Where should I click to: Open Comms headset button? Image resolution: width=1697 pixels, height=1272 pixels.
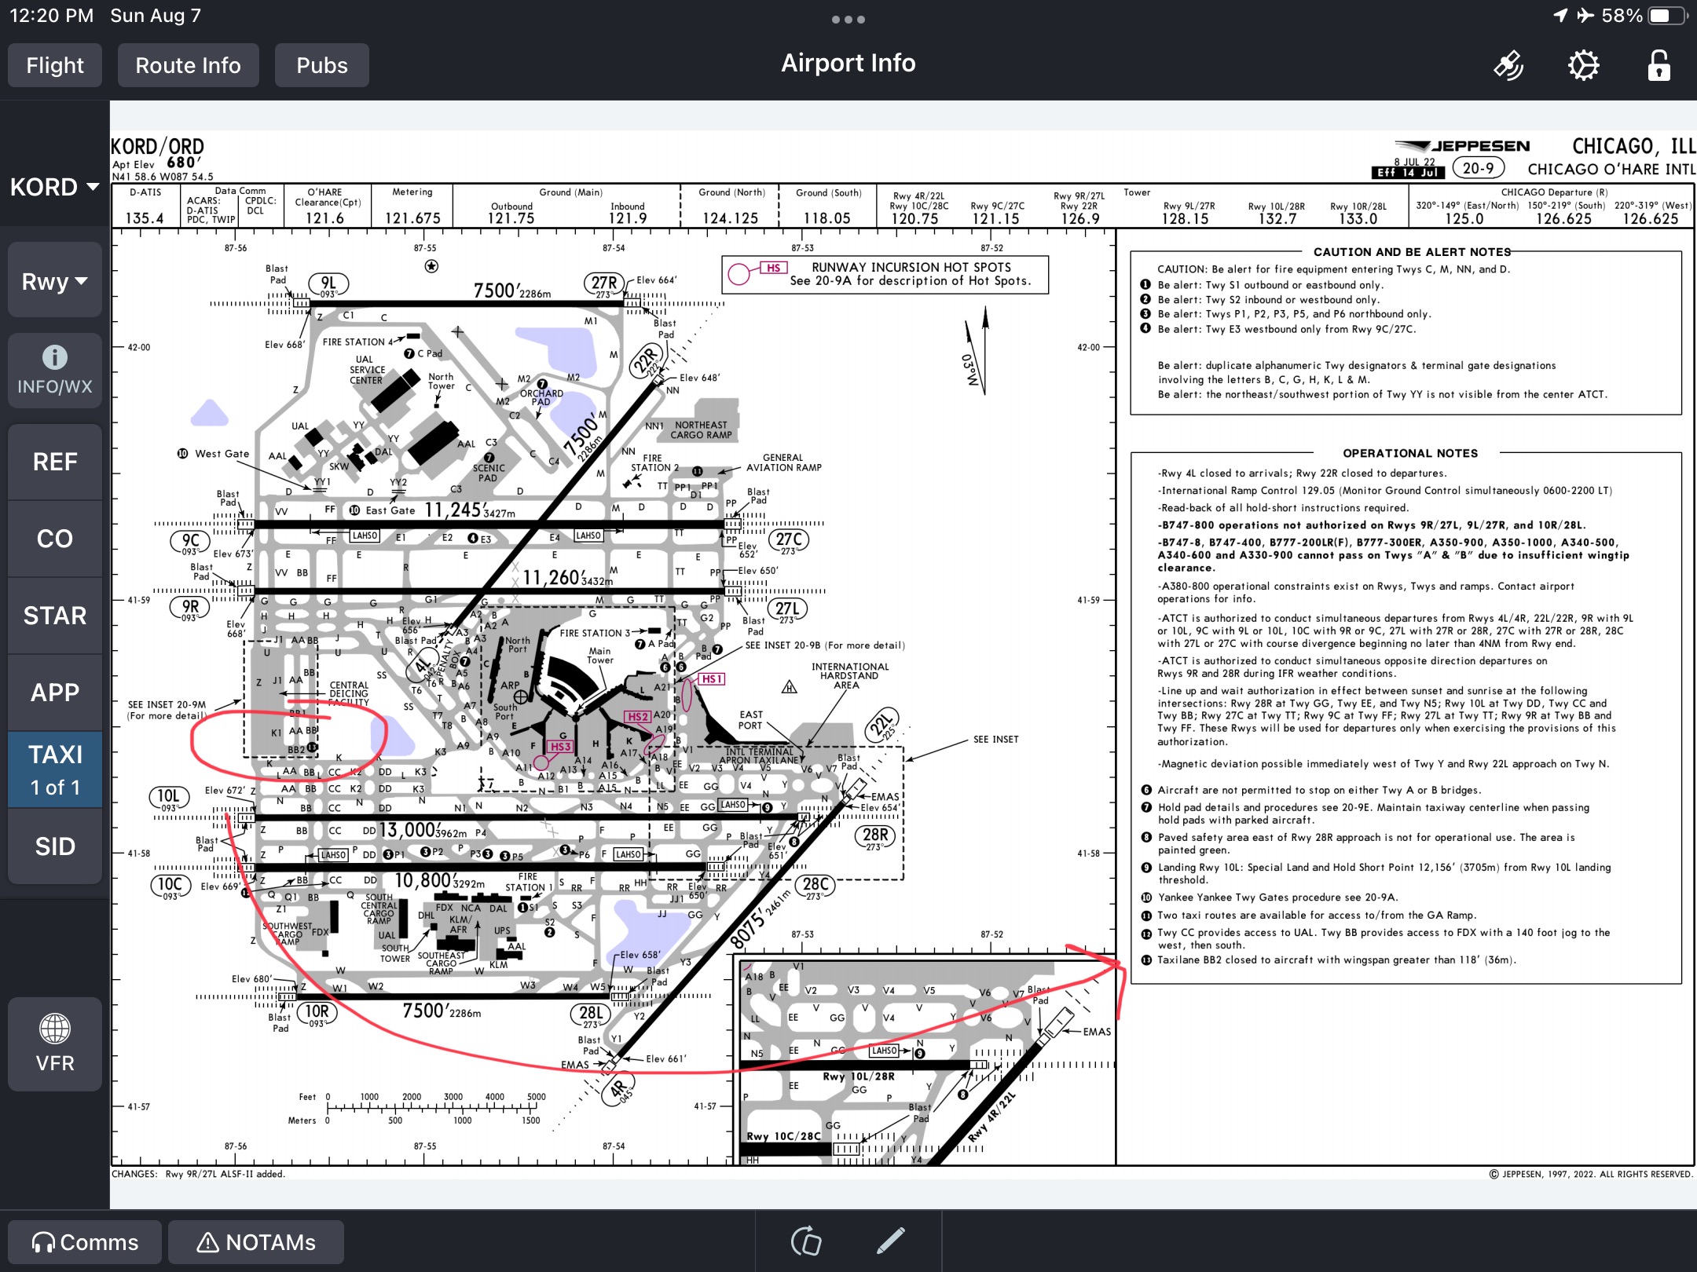(x=85, y=1242)
